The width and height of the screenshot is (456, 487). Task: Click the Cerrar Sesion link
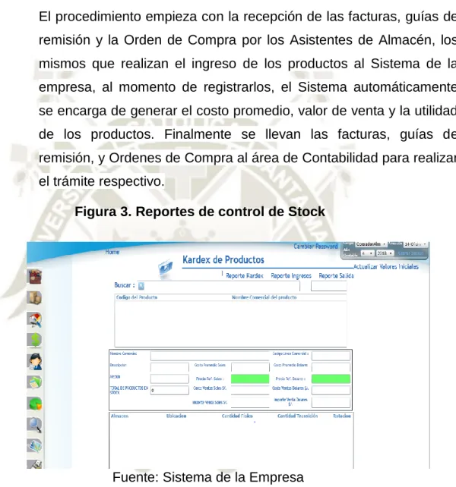pos(410,253)
